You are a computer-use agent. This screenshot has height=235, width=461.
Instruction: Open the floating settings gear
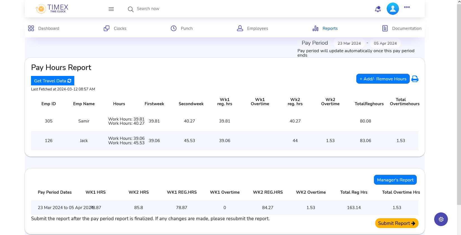point(441,219)
